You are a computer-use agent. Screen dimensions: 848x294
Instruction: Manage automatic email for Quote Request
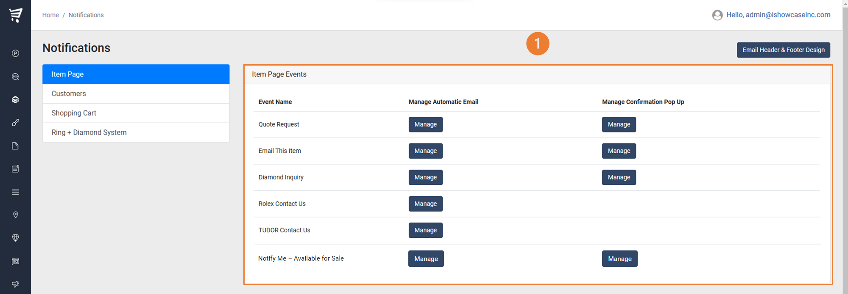pos(425,124)
